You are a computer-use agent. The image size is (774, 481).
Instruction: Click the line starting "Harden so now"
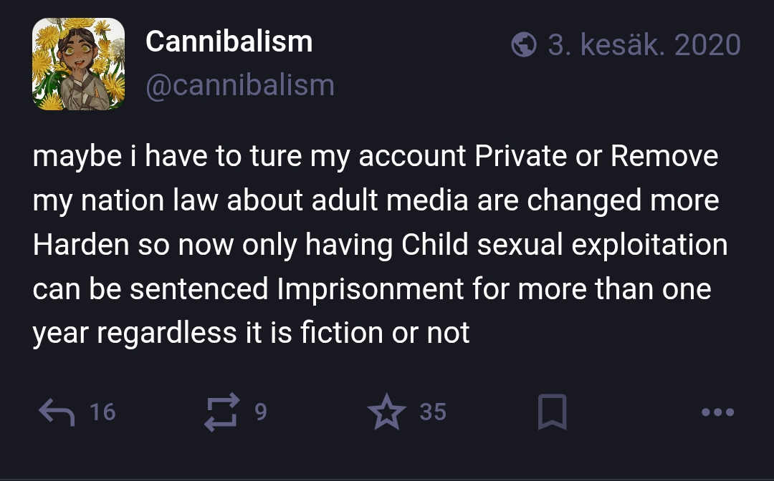point(380,245)
